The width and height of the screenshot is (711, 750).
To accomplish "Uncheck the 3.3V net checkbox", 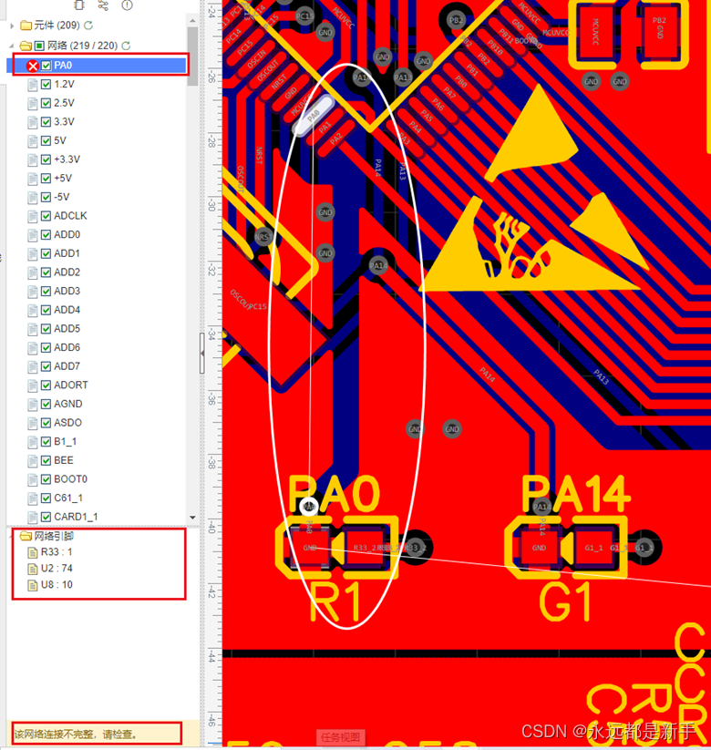I will pos(46,122).
